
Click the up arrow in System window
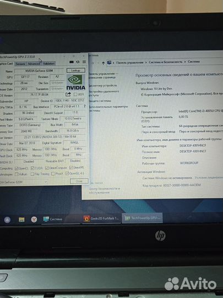[103, 63]
